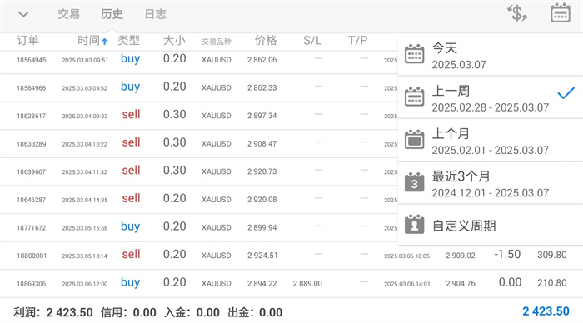
Task: Choose 今天 2025.03.07 period
Action: pos(491,55)
